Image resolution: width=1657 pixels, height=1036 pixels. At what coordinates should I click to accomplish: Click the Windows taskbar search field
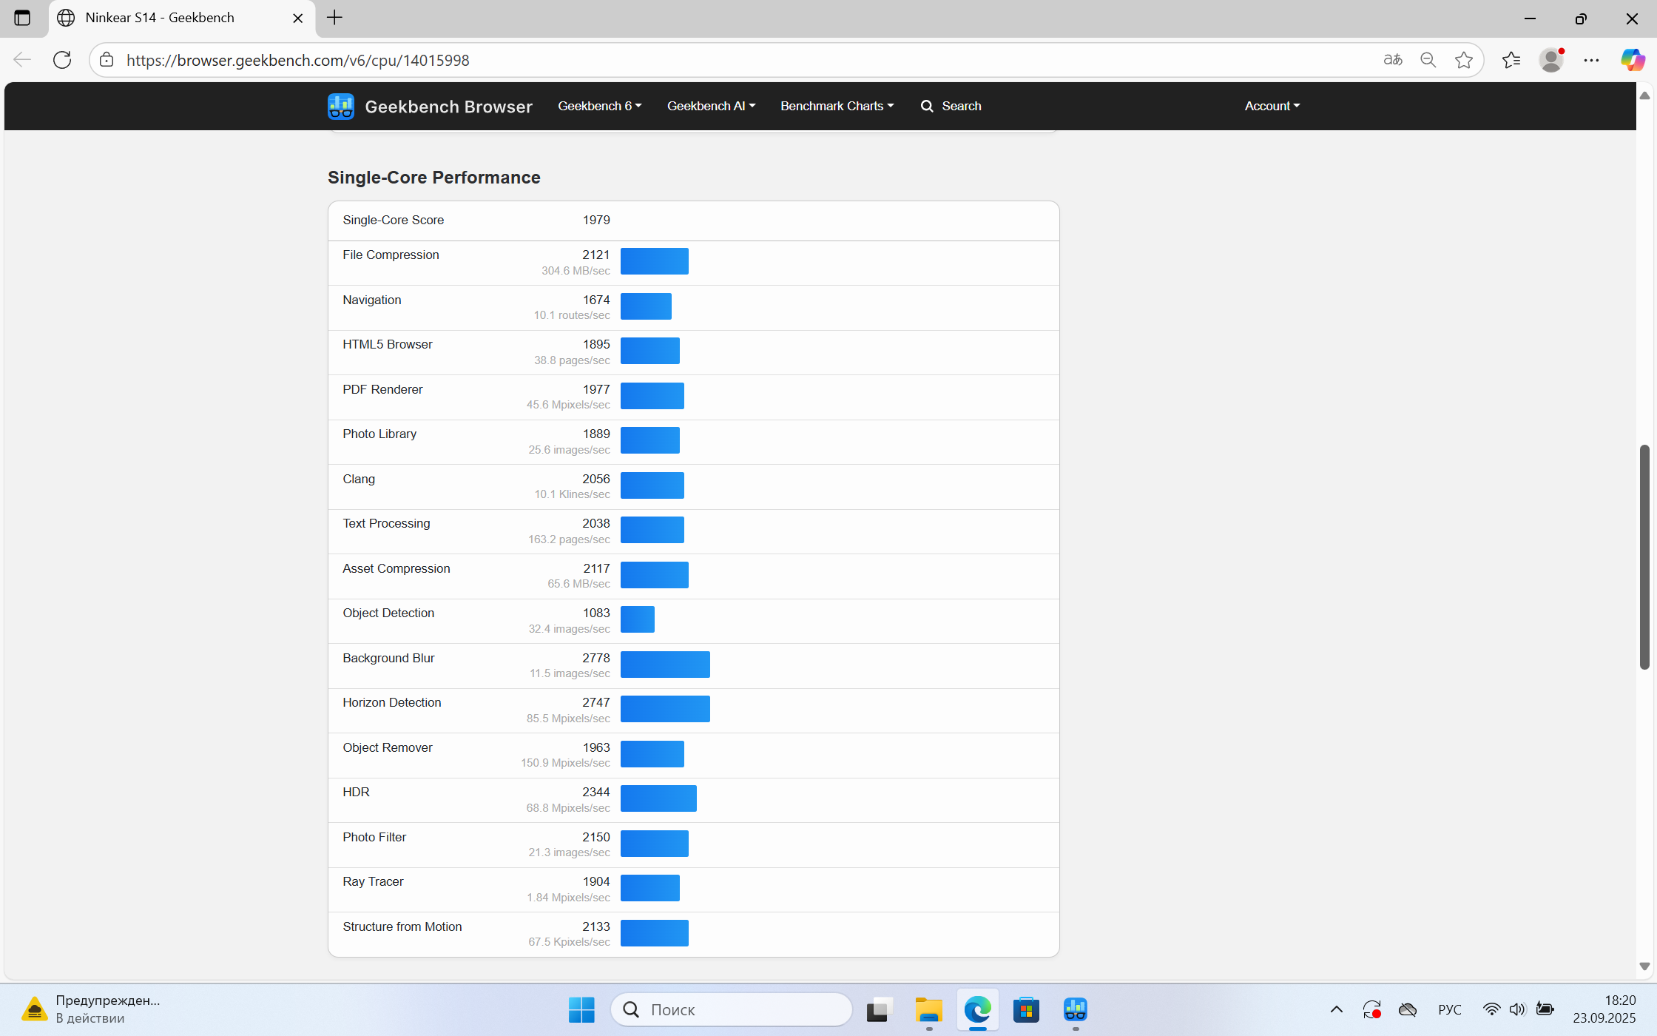(x=732, y=1009)
